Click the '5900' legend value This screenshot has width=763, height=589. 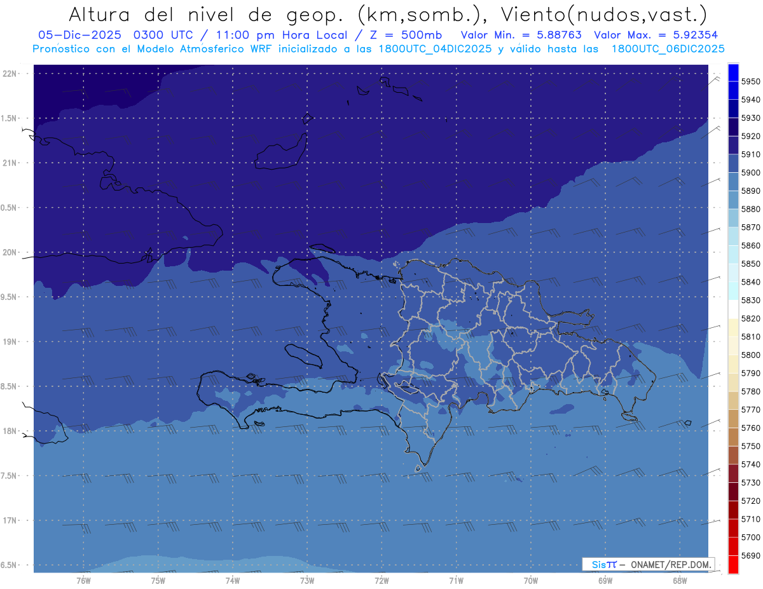coord(751,173)
